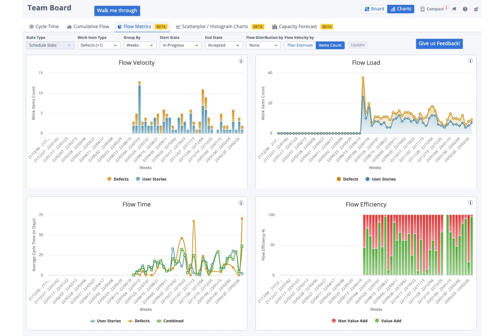Switch to Charts view
Image resolution: width=504 pixels, height=336 pixels.
[x=401, y=9]
